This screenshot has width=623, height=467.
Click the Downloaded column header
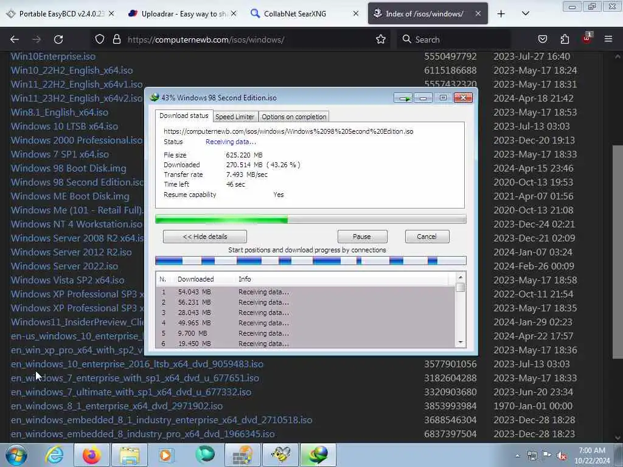pos(195,279)
